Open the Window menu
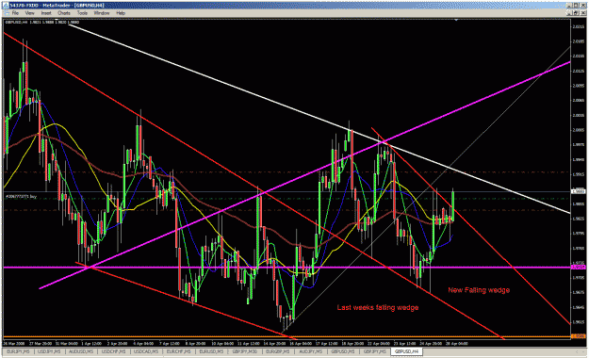Screen dimensions: 589x358 (102, 13)
